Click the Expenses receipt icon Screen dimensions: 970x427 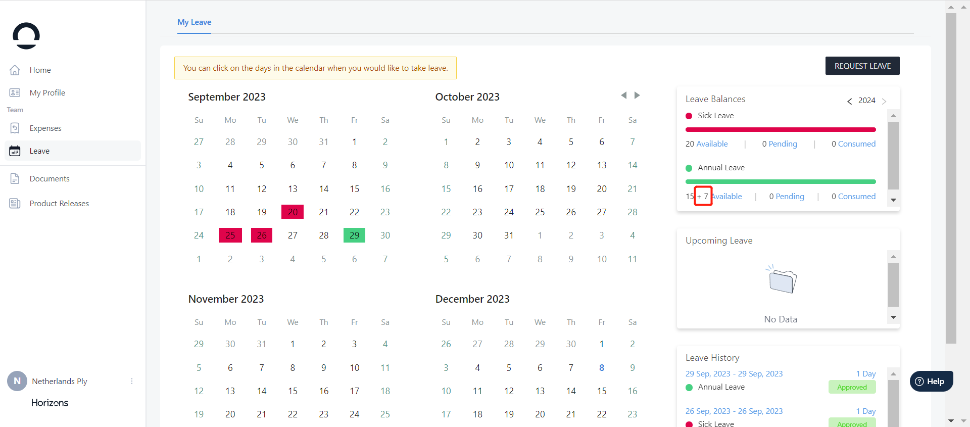pos(15,128)
